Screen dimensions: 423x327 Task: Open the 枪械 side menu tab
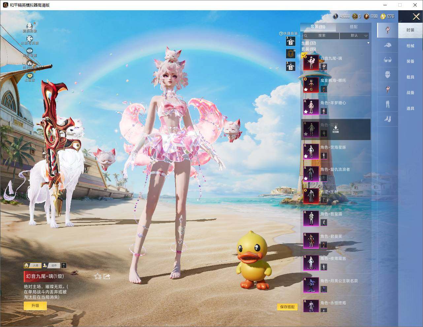410,46
